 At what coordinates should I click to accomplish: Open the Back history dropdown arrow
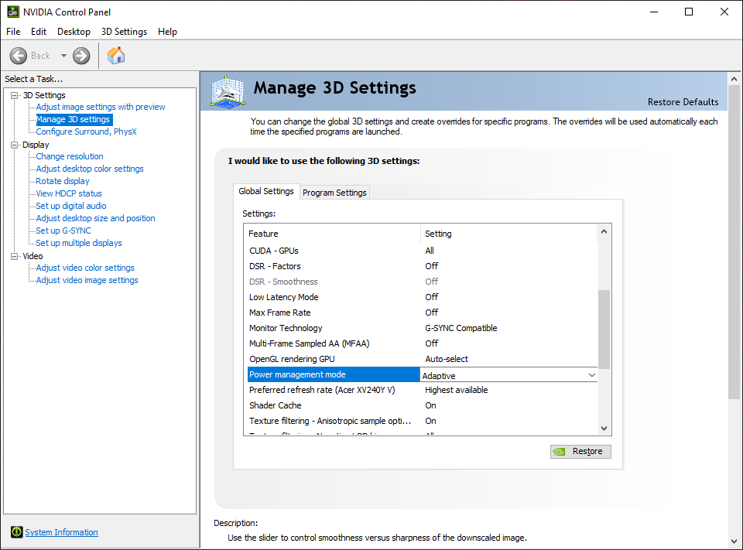coord(63,56)
